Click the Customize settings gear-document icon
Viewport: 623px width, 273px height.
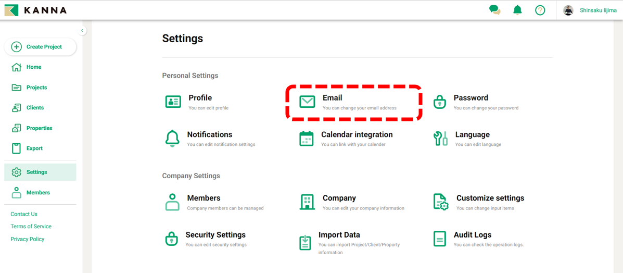pyautogui.click(x=440, y=202)
